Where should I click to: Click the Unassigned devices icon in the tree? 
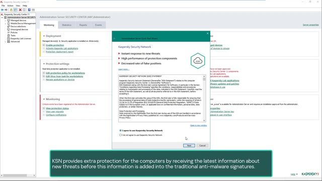click(x=9, y=29)
